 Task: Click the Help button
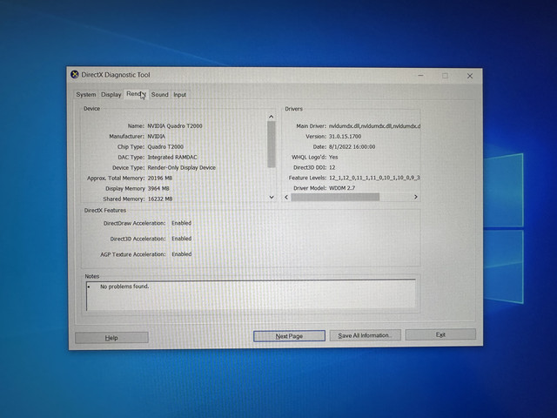(x=111, y=338)
